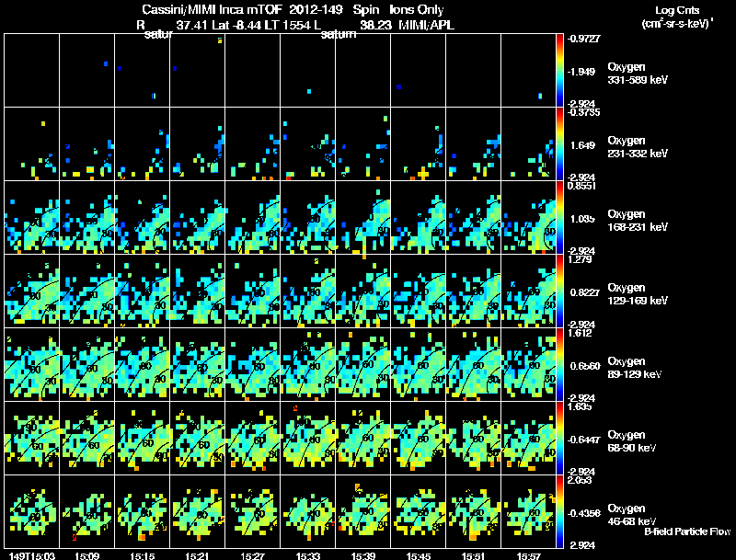
Task: Select the 46-68 keV panel at 15:03
Action: tap(32, 511)
